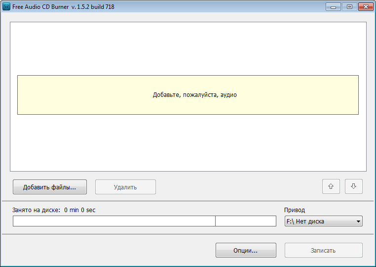Open the Опции... settings
376x267 pixels.
pos(246,250)
